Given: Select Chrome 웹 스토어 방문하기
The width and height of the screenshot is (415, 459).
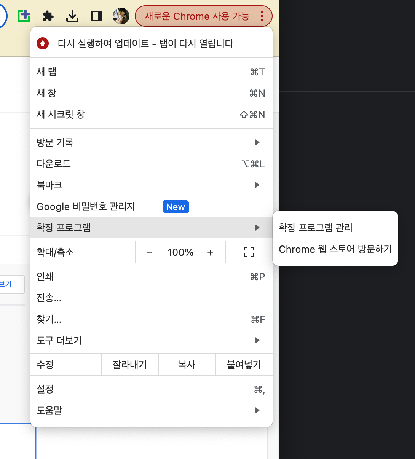Looking at the screenshot, I should (335, 249).
